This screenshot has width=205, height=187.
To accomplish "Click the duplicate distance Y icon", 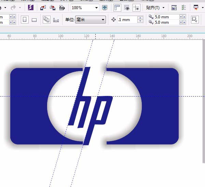I will (x=151, y=22).
